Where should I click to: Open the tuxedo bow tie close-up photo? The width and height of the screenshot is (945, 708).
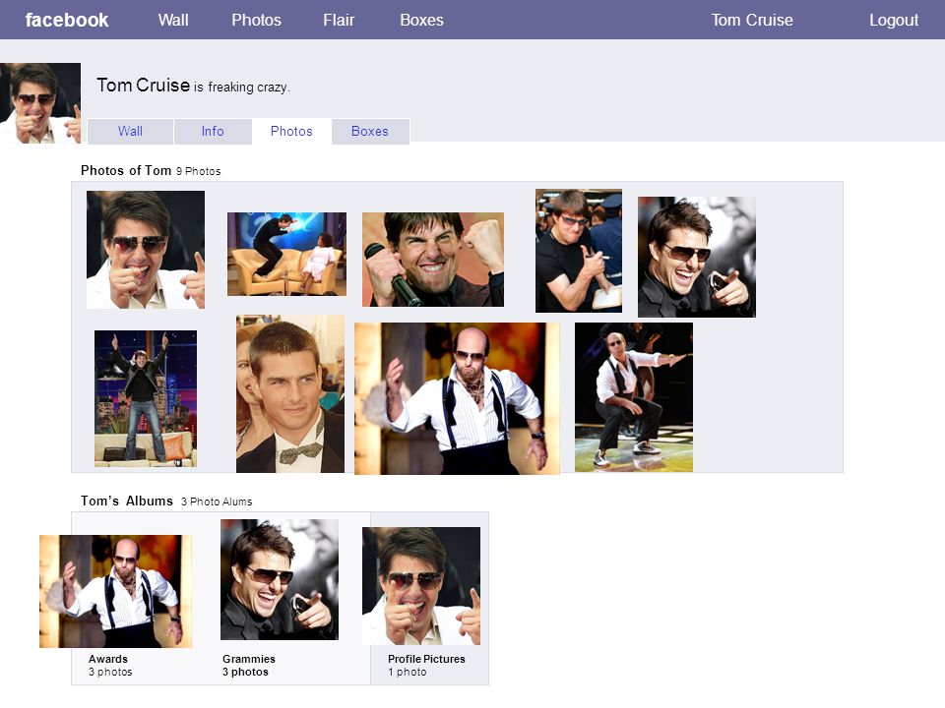click(x=290, y=393)
